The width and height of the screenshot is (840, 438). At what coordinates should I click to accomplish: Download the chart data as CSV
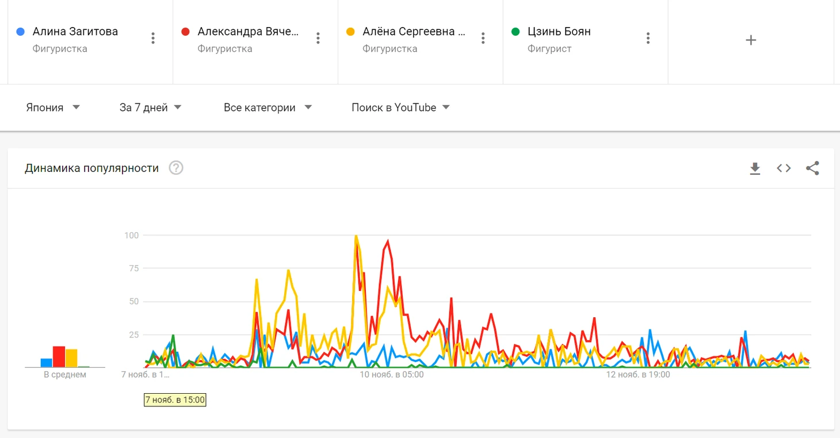tap(755, 168)
